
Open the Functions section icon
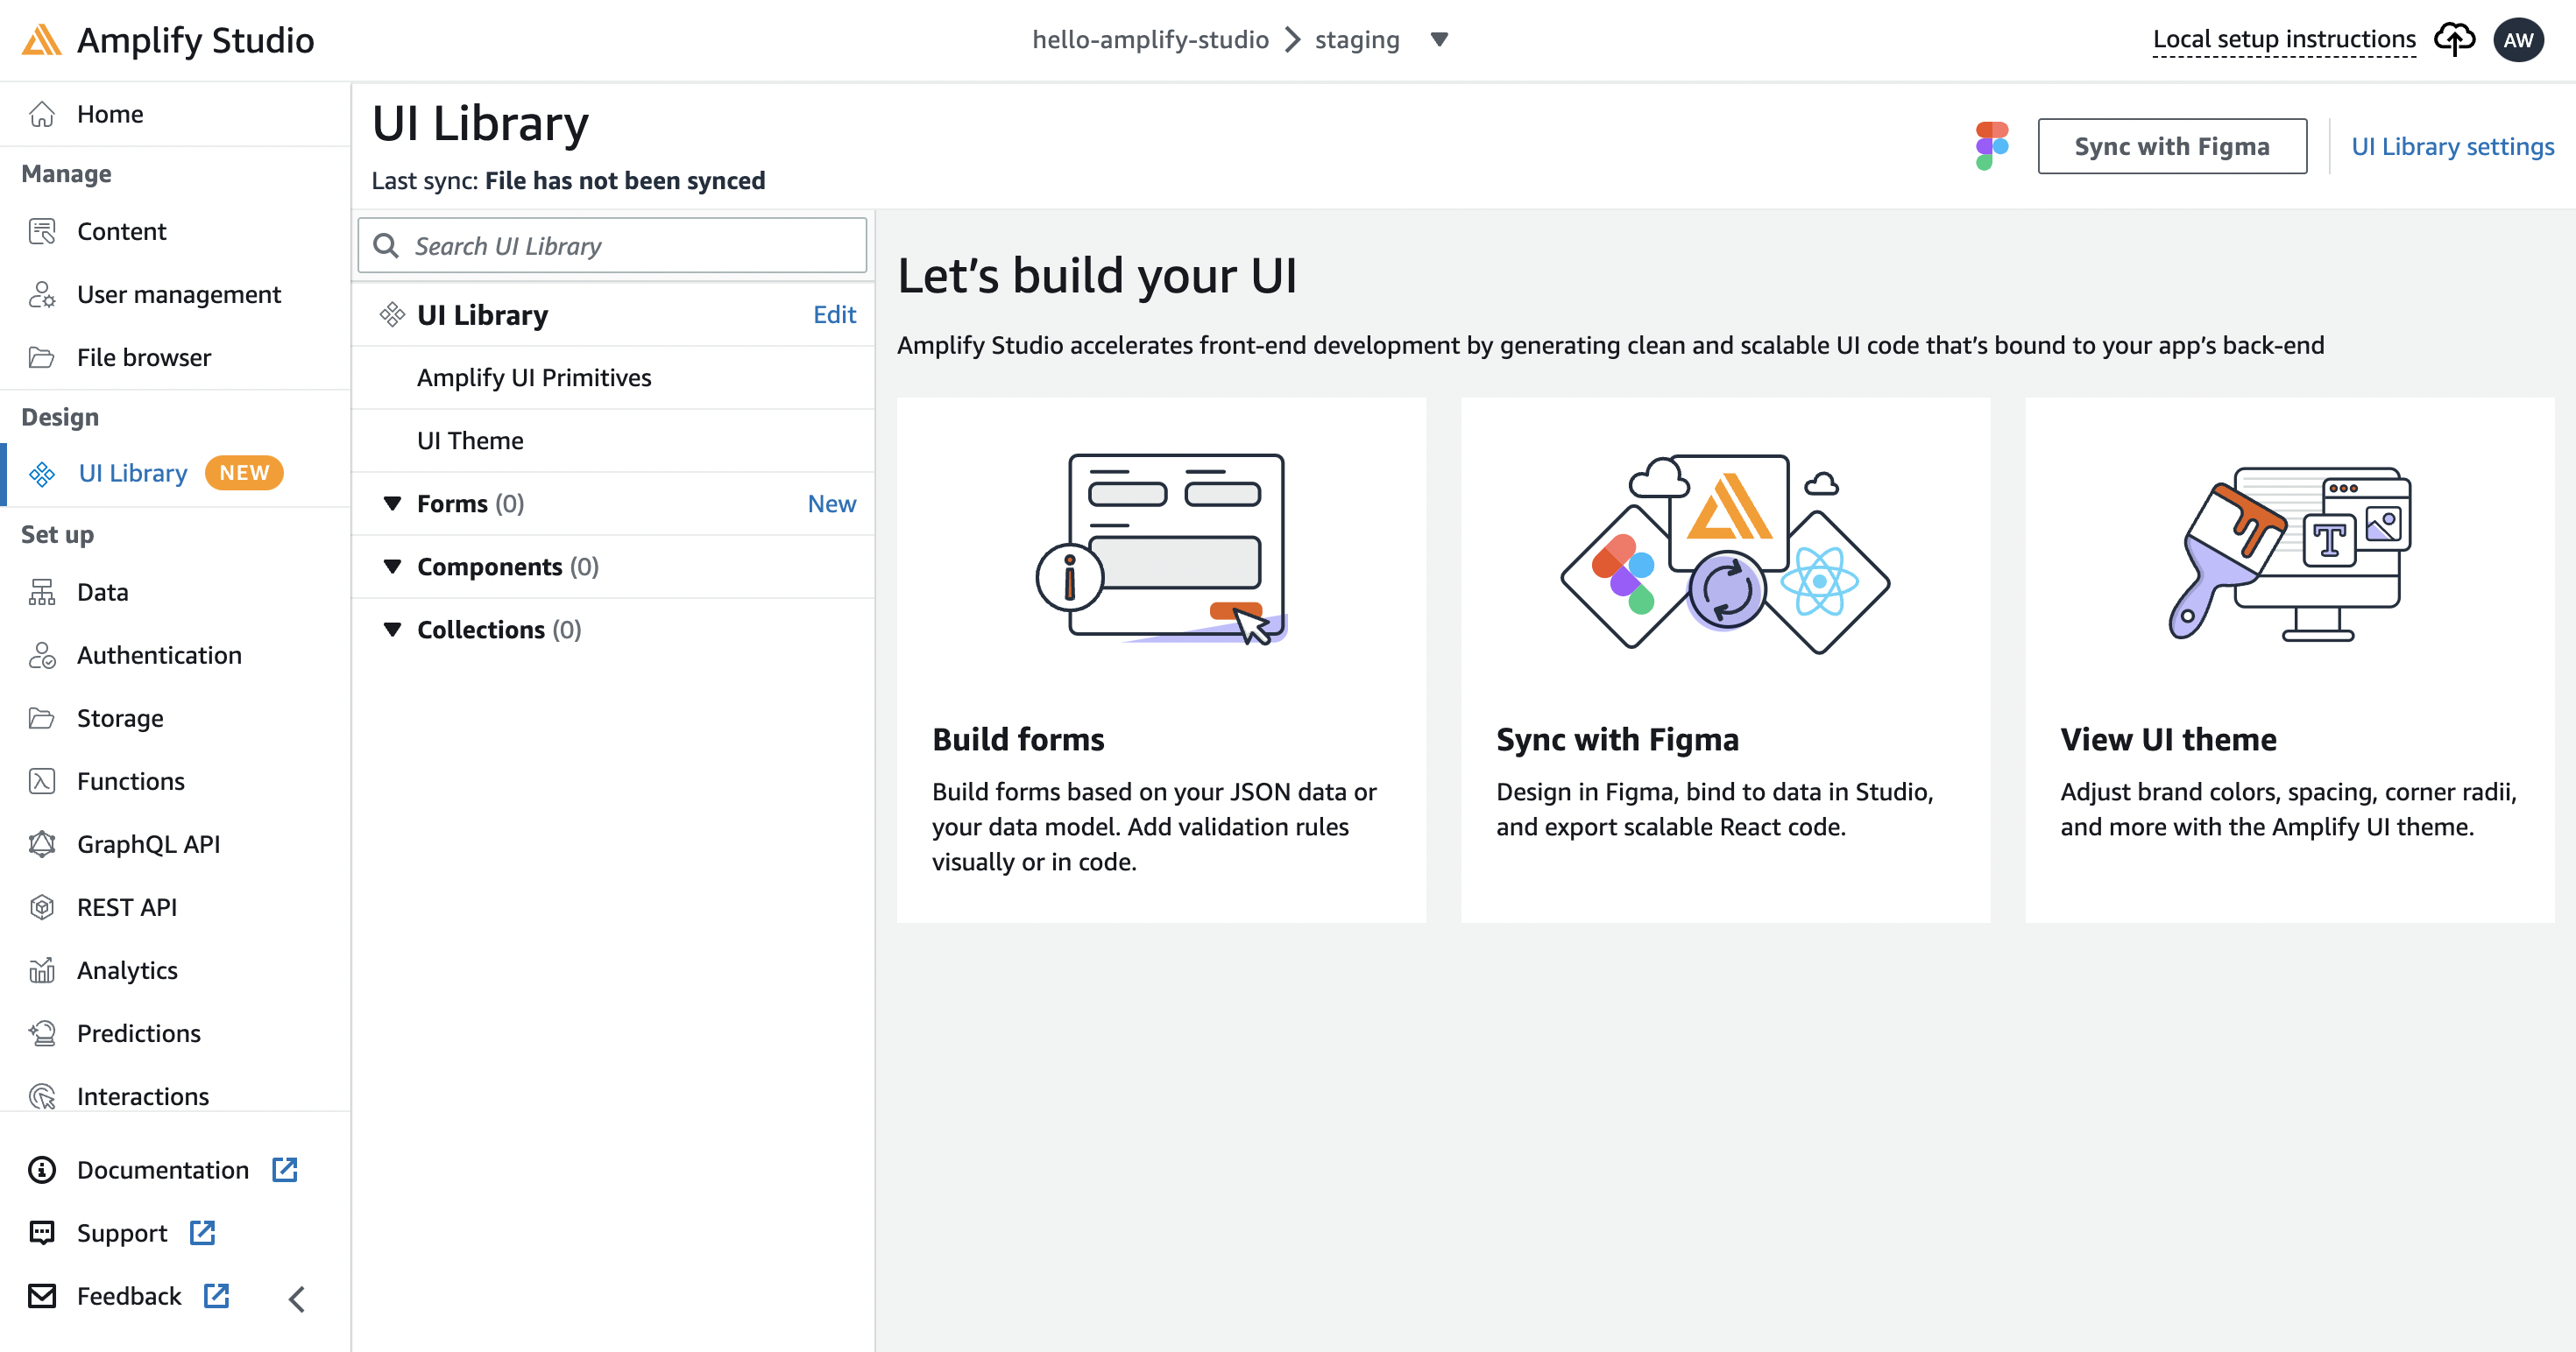[x=42, y=780]
